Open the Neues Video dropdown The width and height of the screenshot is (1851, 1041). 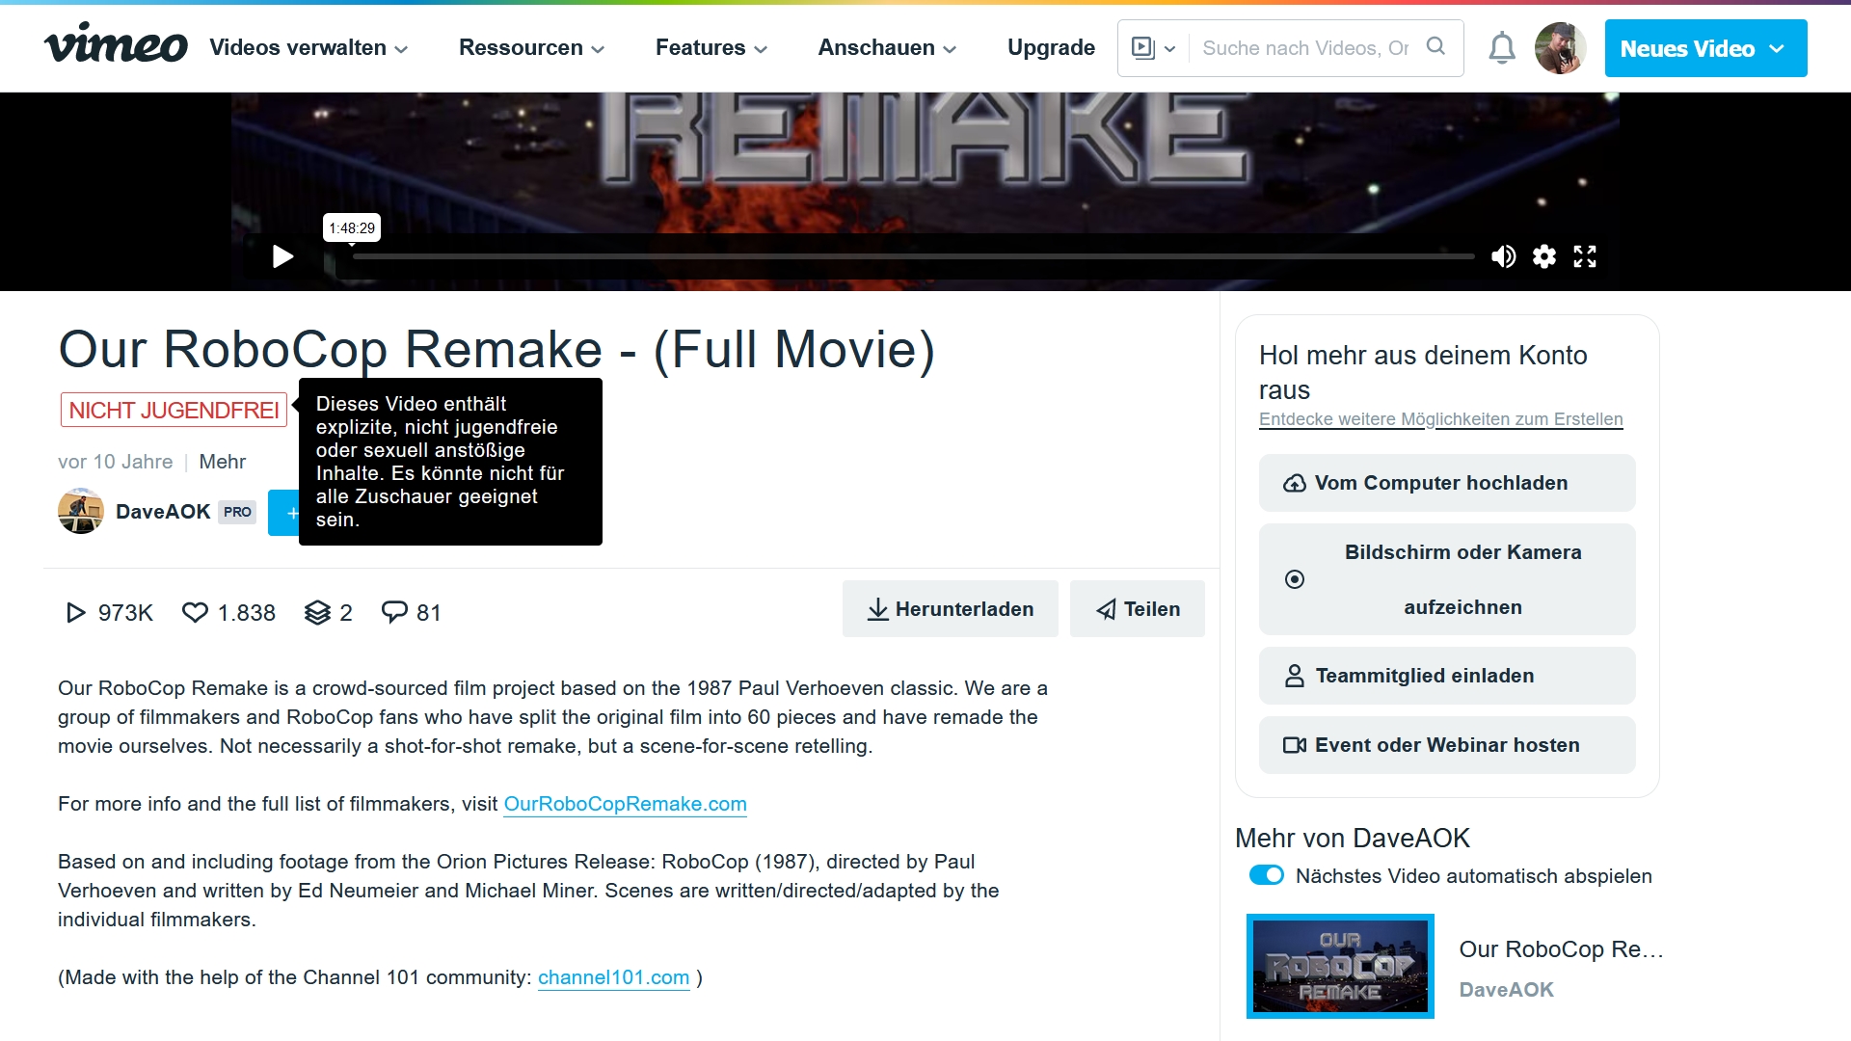[1704, 48]
